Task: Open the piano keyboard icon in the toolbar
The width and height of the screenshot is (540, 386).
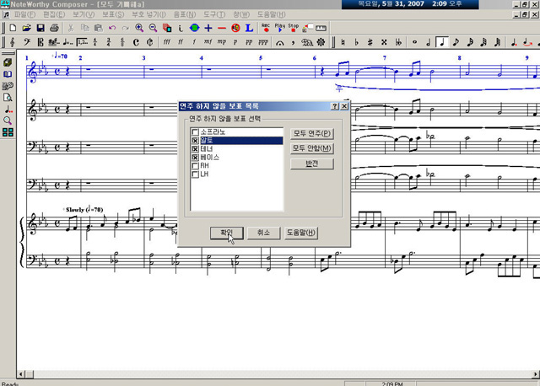Action: point(321,28)
